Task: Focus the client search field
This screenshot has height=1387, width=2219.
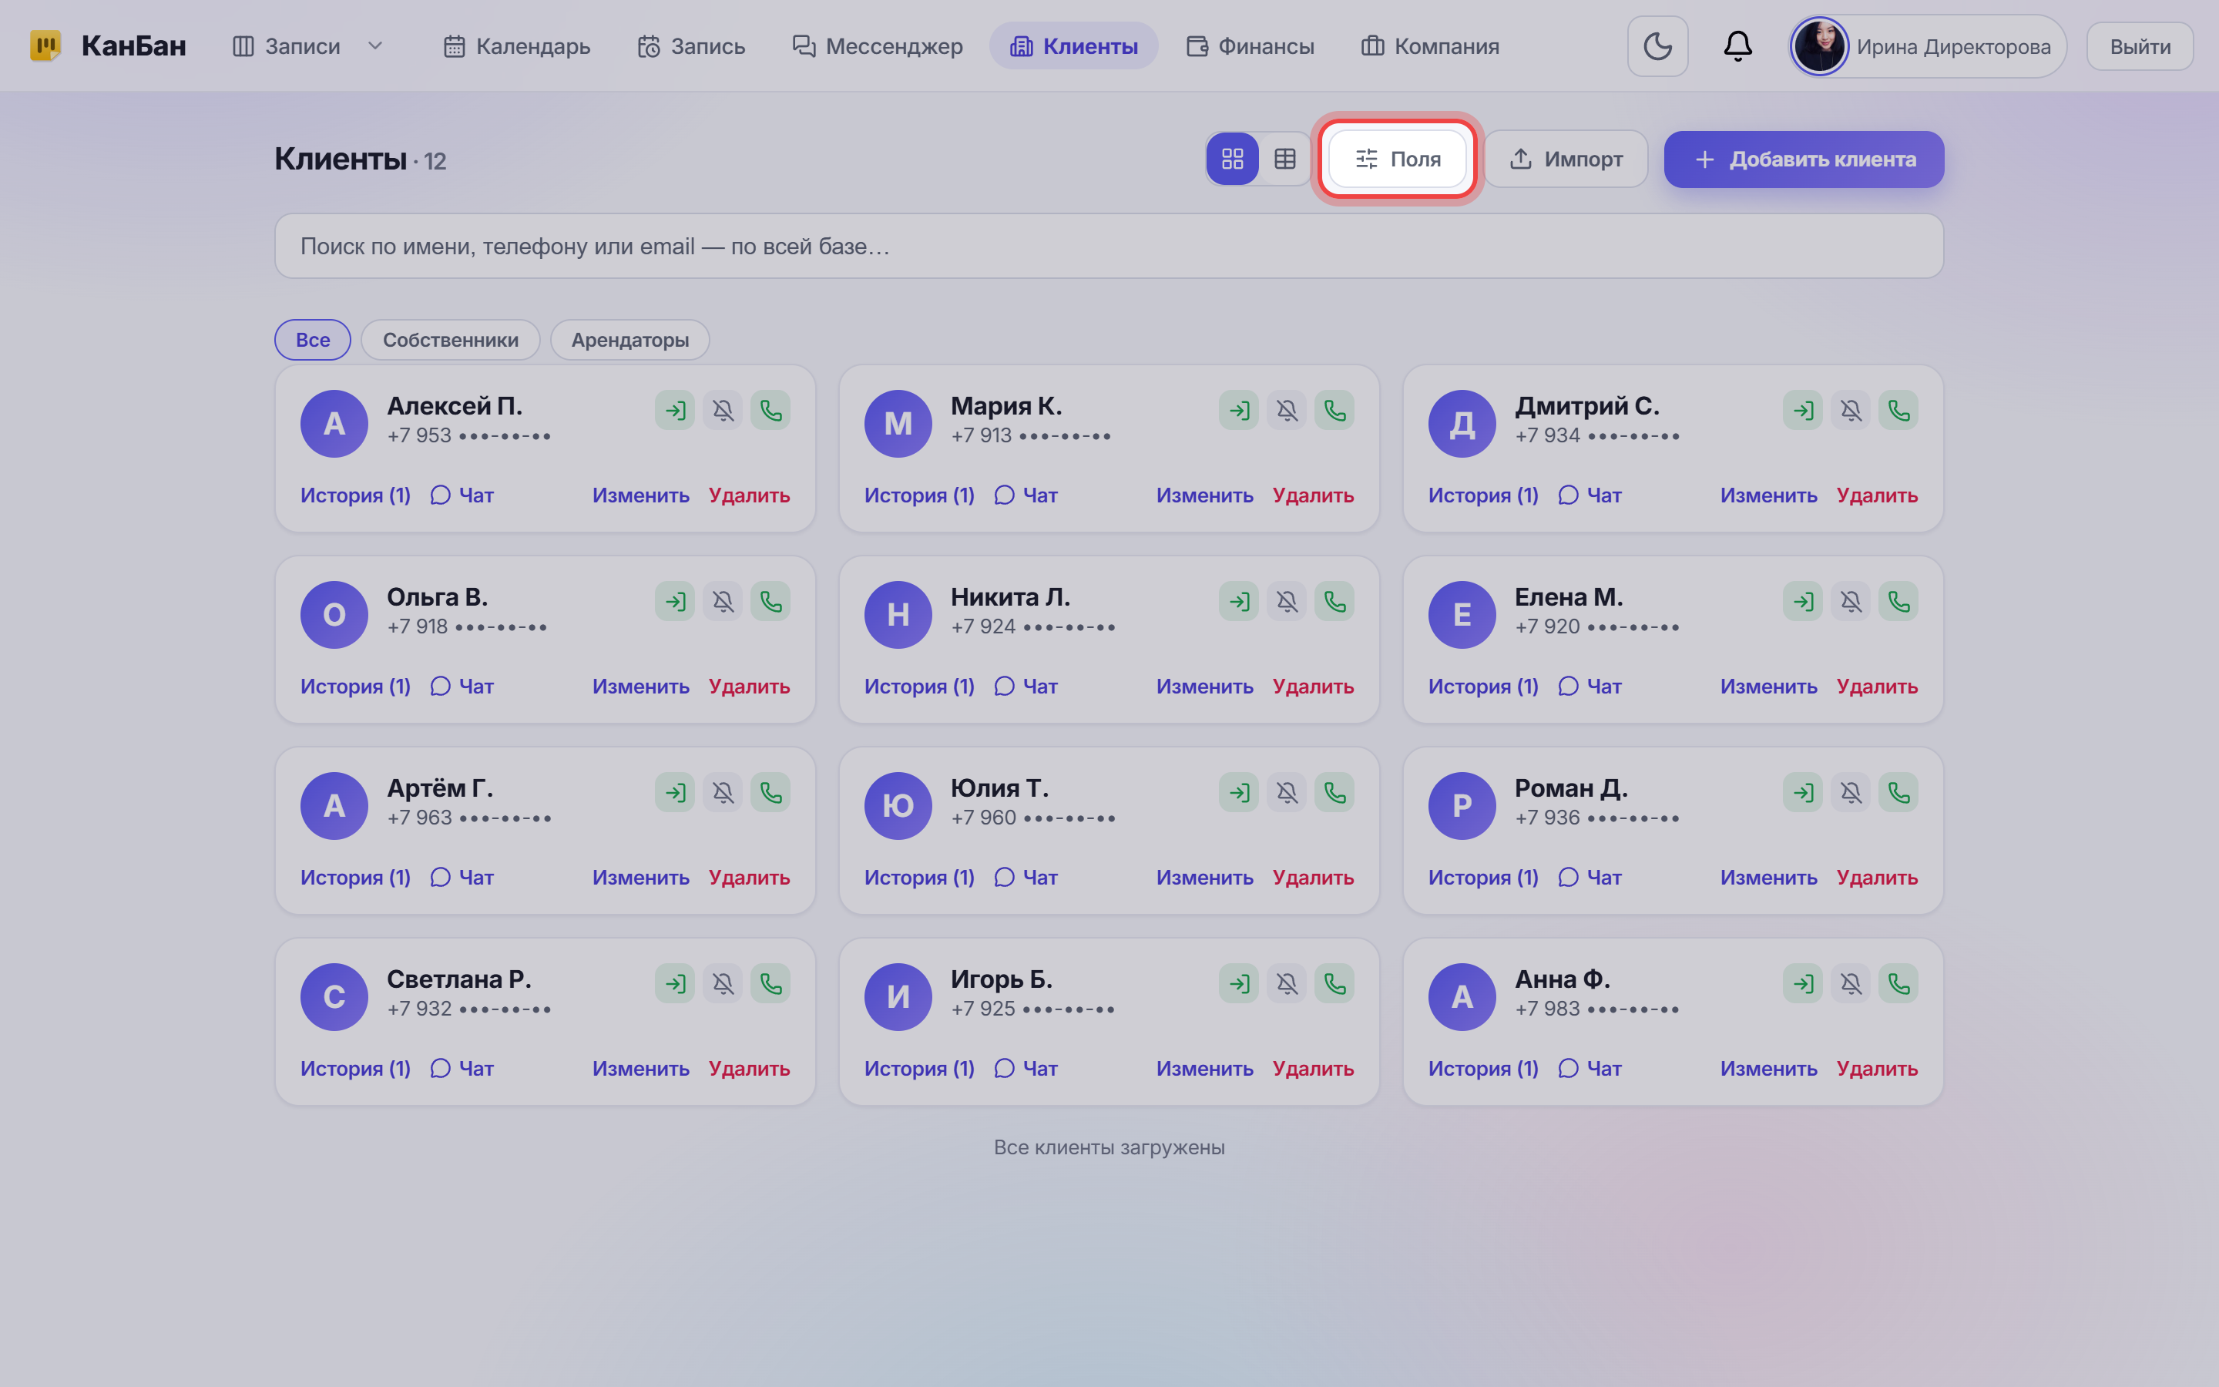Action: (1109, 246)
